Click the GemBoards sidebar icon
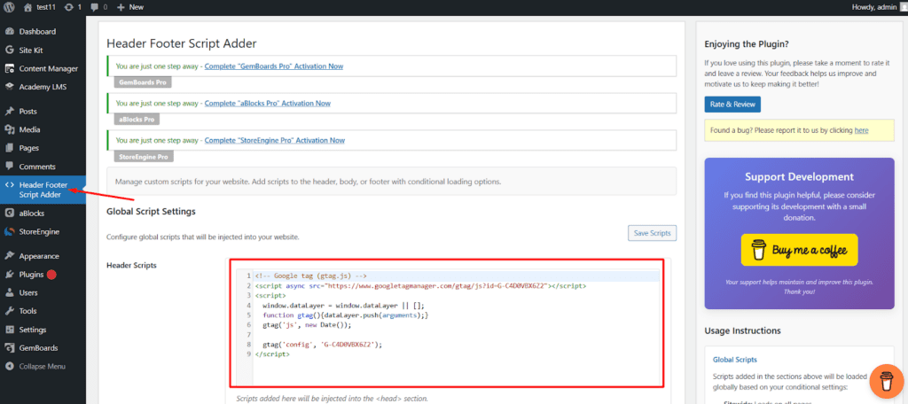 point(9,348)
